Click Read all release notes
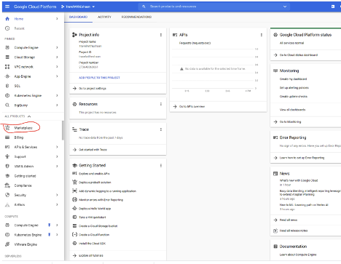 pos(294,231)
